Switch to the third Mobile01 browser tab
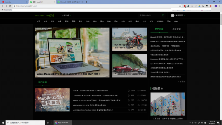Viewport: 222px width, 125px height. pyautogui.click(x=70, y=2)
